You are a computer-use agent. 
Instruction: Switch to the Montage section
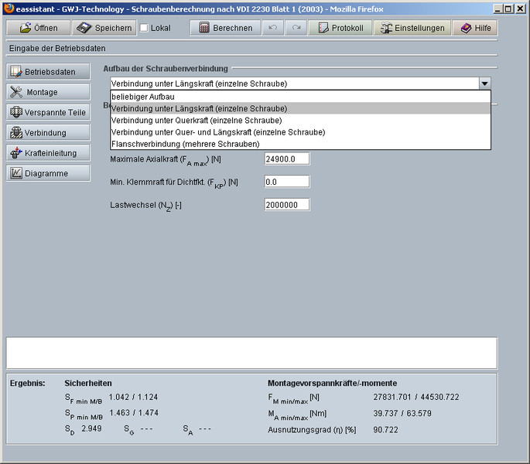[x=47, y=92]
